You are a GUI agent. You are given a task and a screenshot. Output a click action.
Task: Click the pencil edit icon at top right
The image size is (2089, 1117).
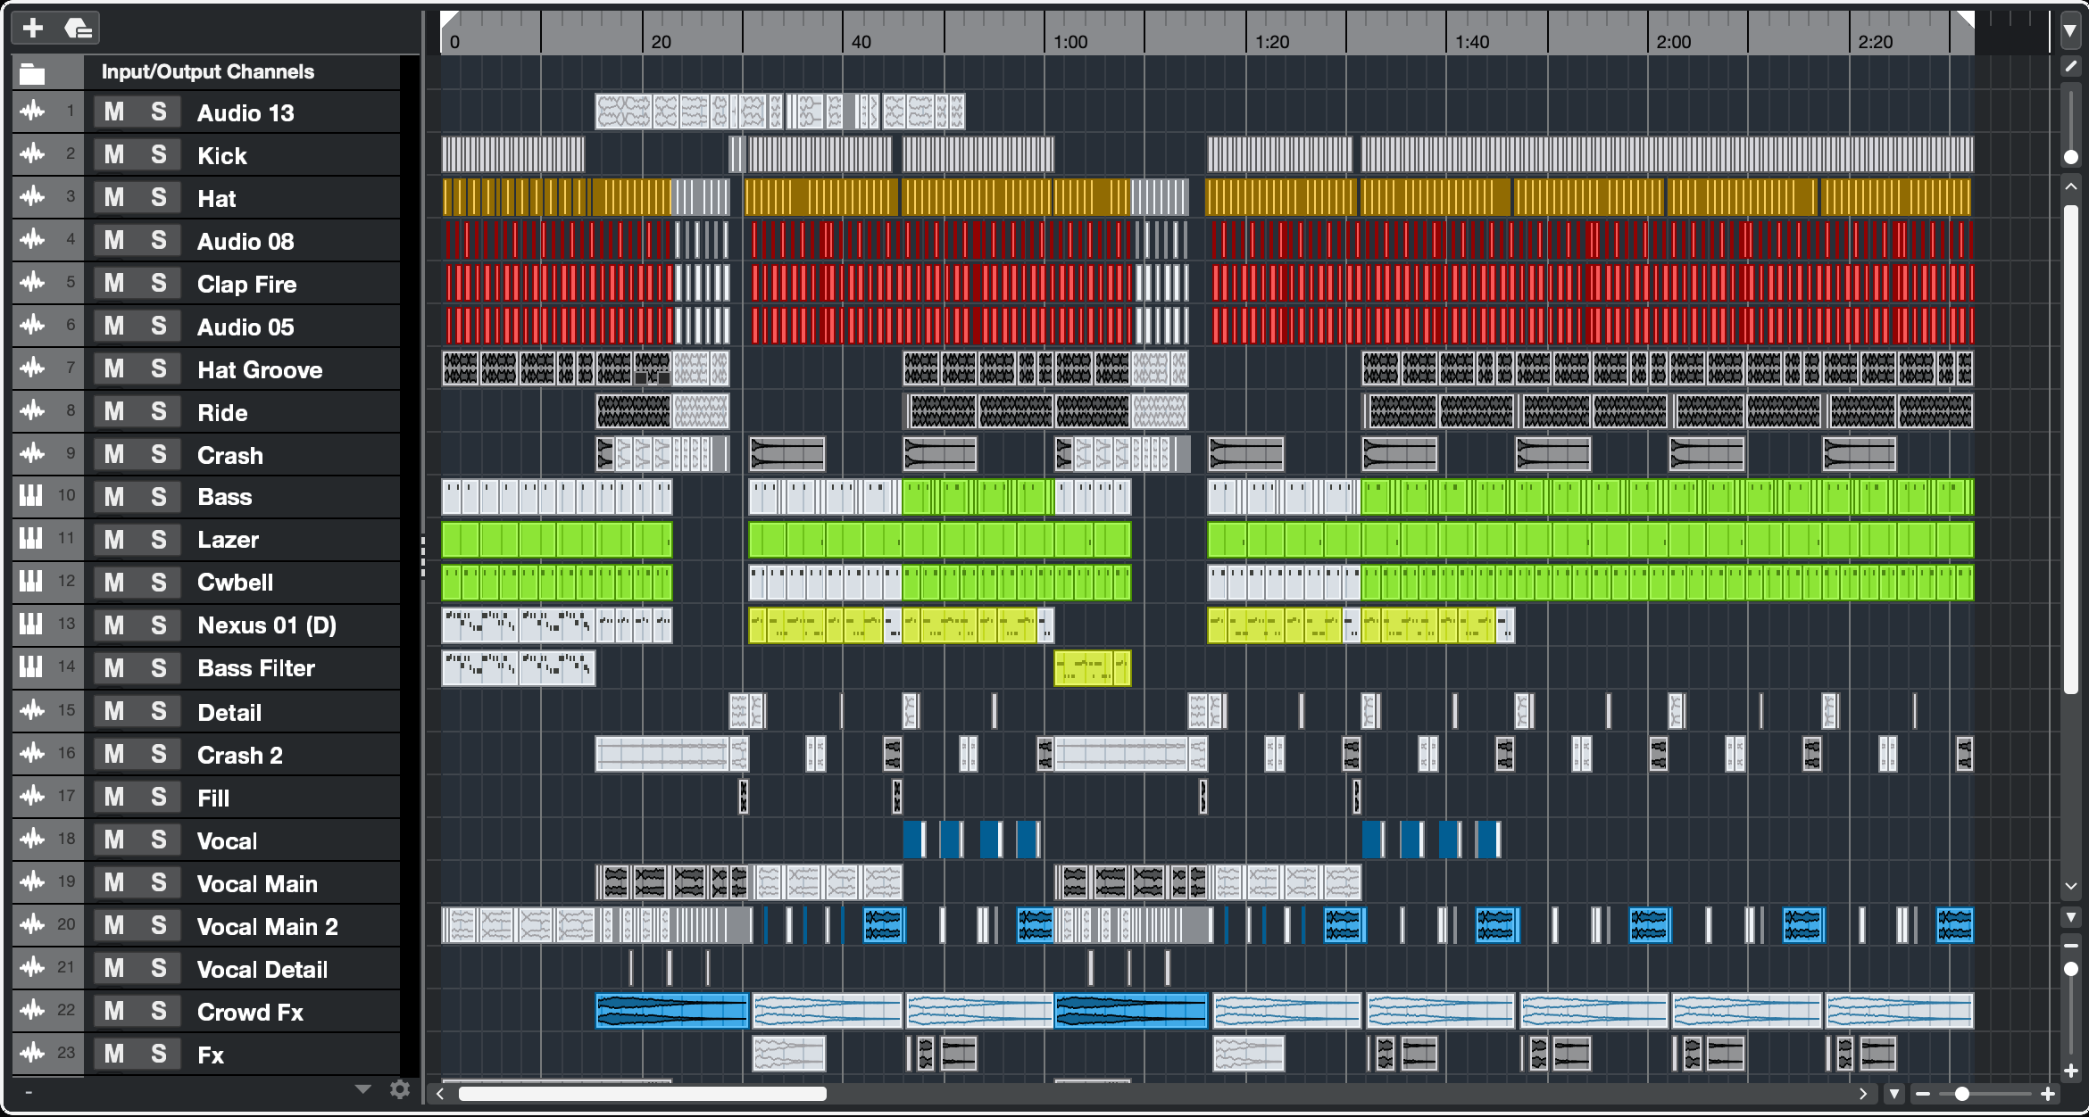(2070, 67)
